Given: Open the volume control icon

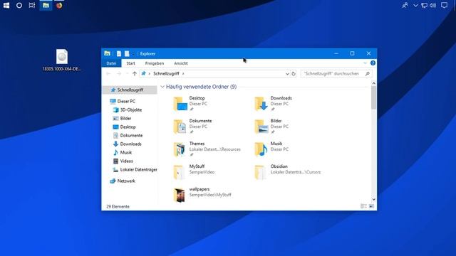Looking at the screenshot, I should (x=432, y=5).
